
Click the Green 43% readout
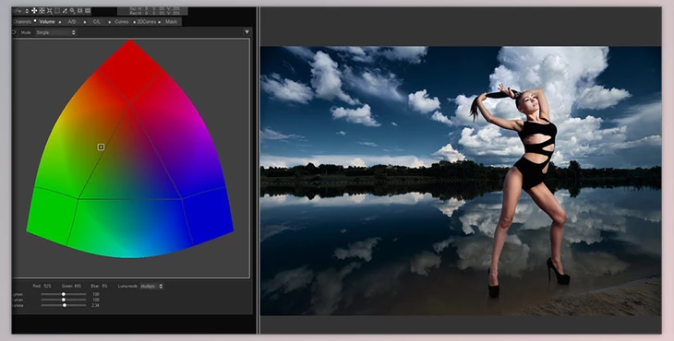(71, 286)
